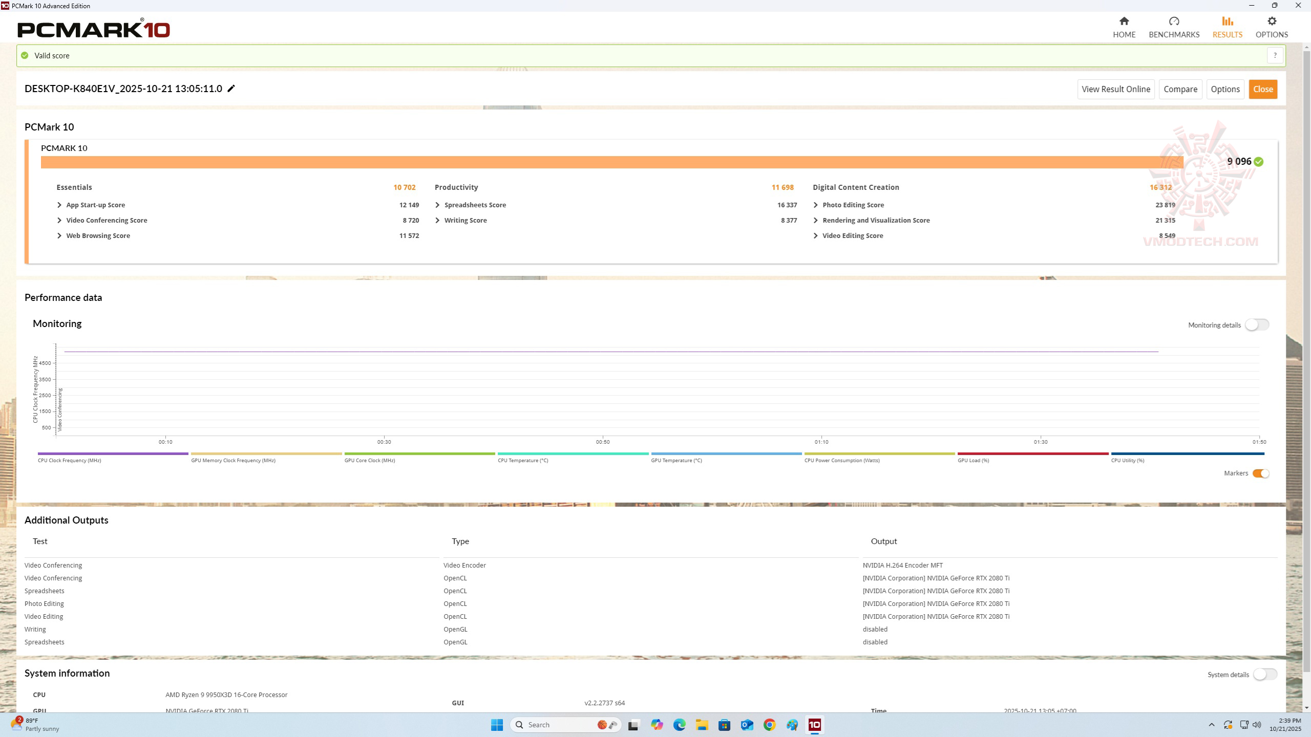Click the pencil edit icon beside result name
This screenshot has width=1311, height=737.
[x=231, y=89]
